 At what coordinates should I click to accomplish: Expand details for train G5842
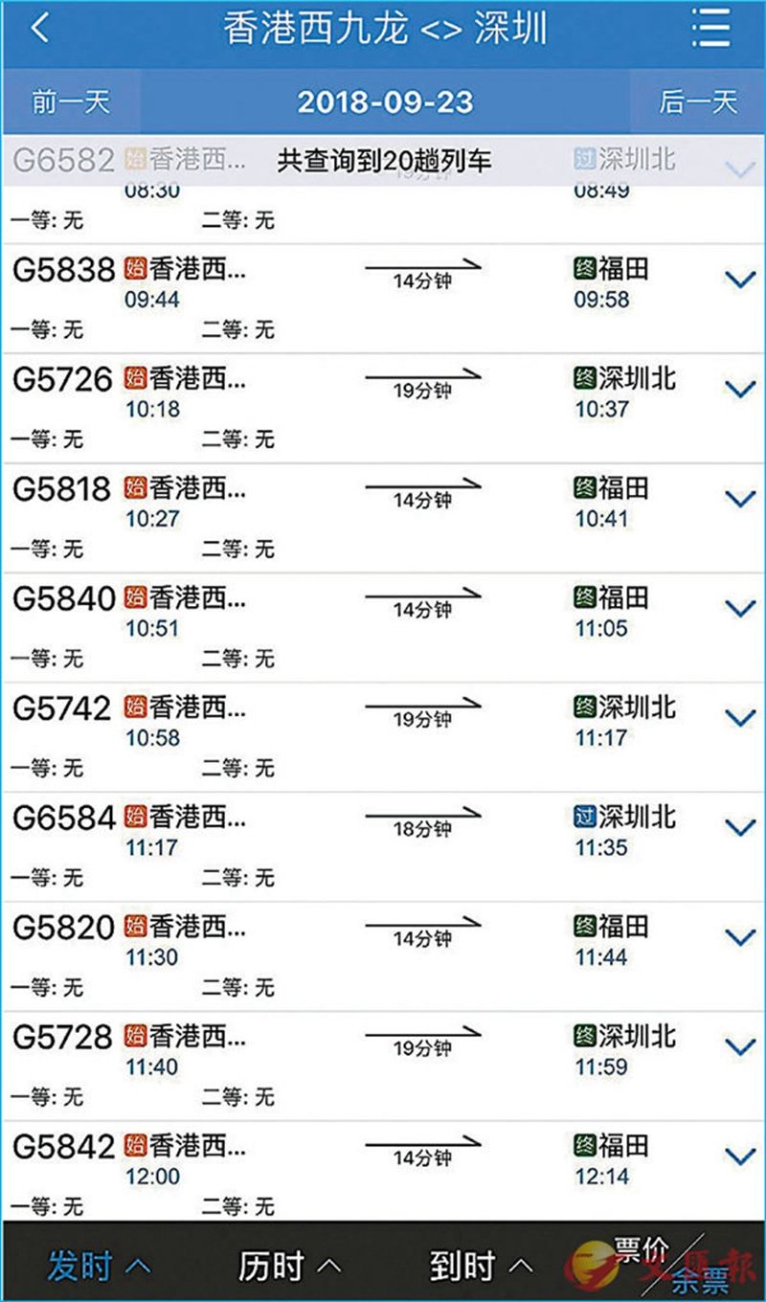[740, 1156]
